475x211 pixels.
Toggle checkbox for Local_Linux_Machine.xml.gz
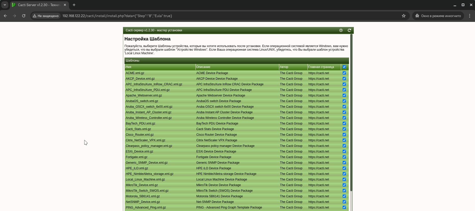click(x=344, y=179)
